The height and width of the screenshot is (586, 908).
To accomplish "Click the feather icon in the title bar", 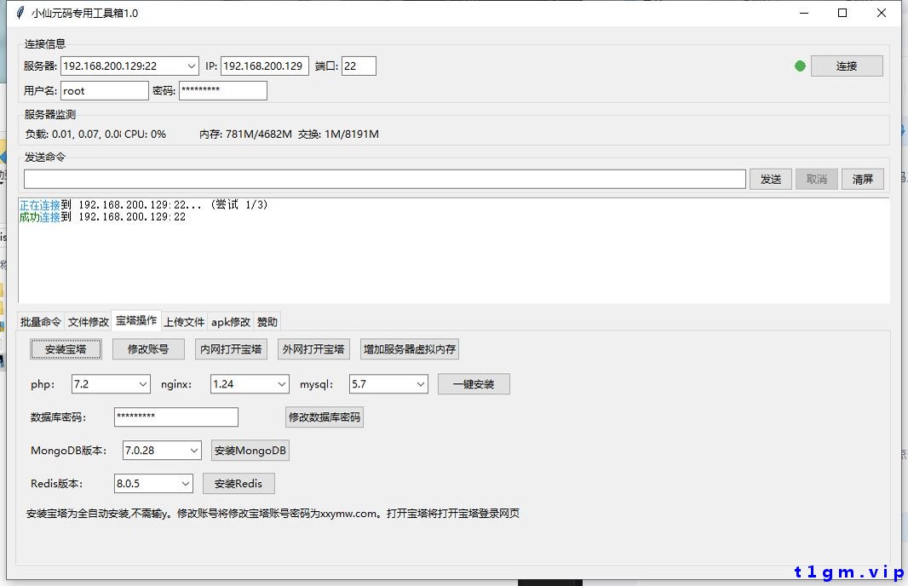I will (x=19, y=13).
